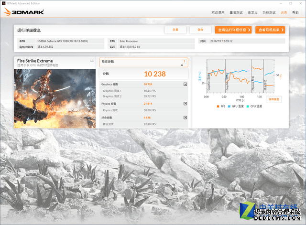Click the 运行详细信息 panel heading

click(29, 30)
